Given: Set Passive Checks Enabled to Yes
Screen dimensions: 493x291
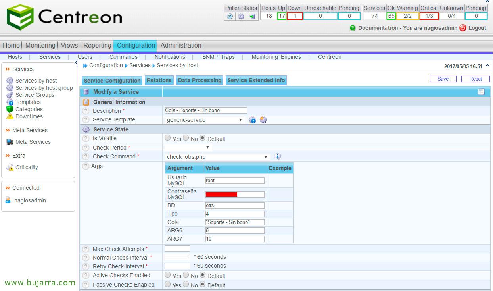Looking at the screenshot, I should 168,284.
